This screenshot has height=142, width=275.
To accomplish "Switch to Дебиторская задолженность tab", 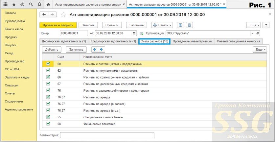I will point(64,41).
